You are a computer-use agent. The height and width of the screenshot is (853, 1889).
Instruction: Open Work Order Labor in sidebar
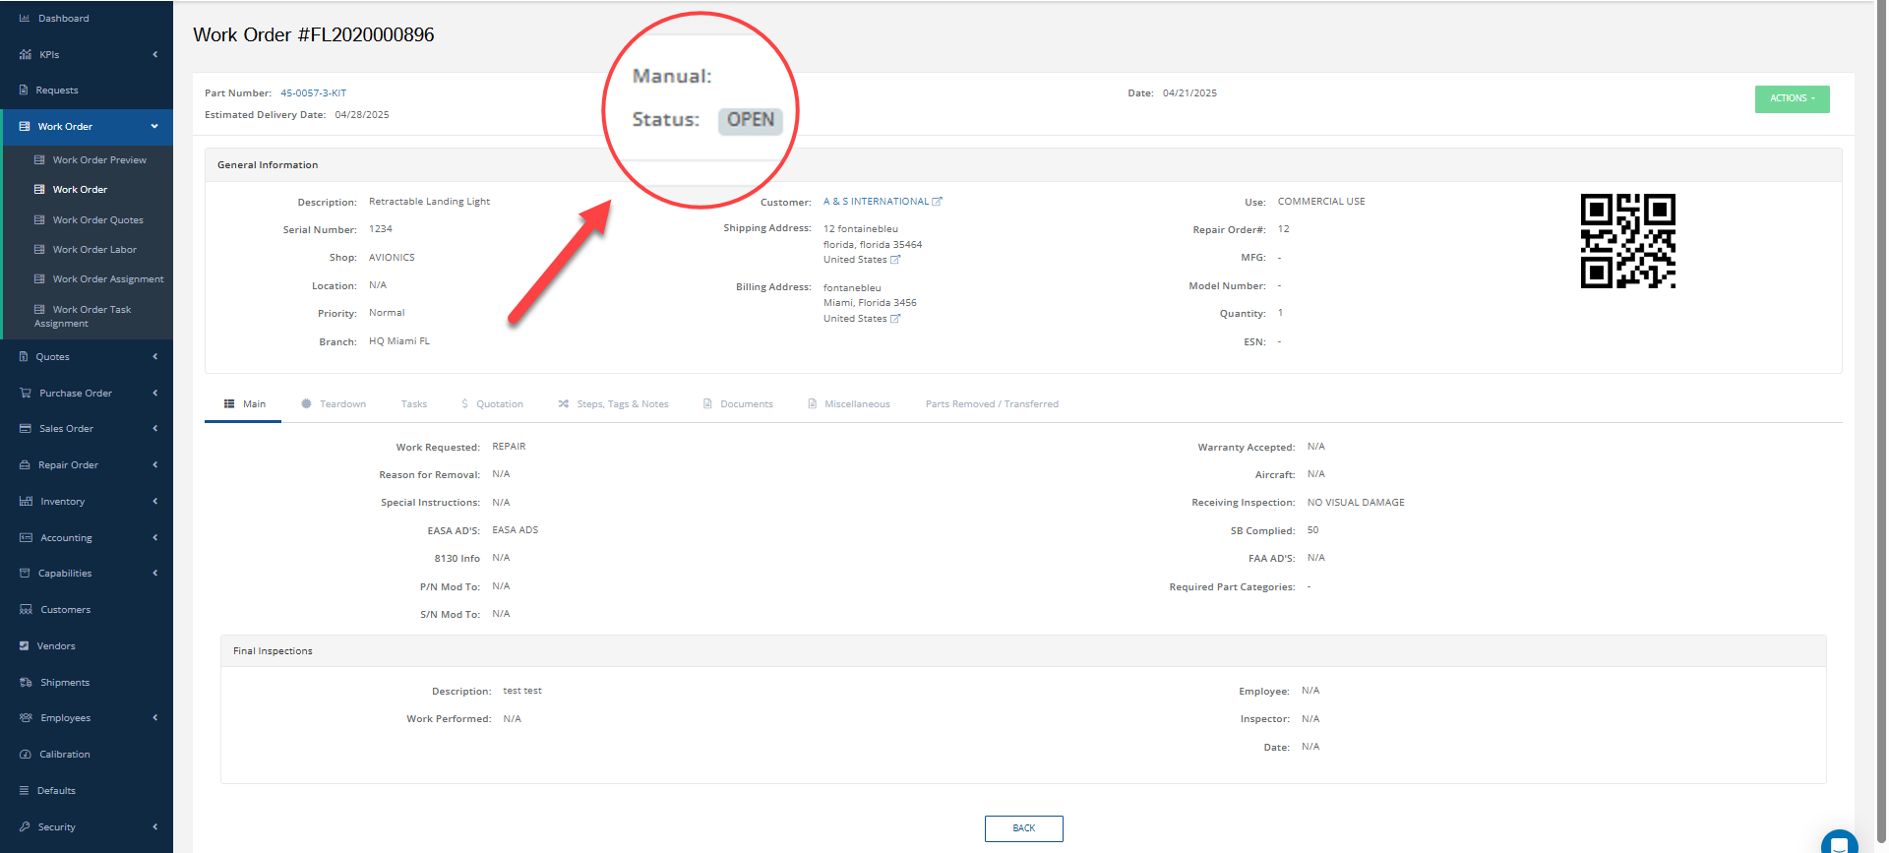94,250
